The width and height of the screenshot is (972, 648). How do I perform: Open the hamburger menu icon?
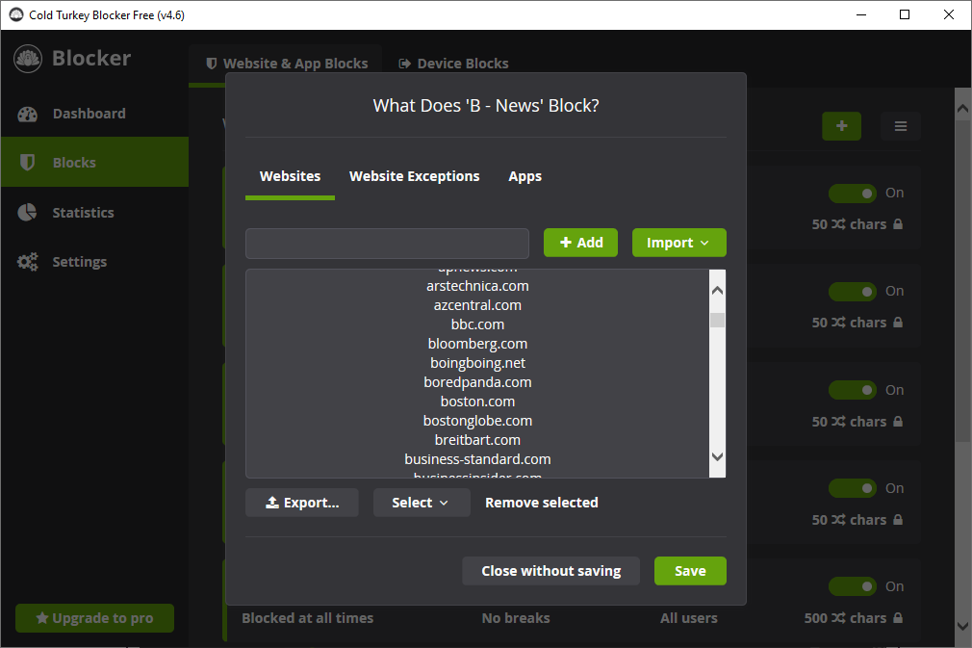[x=901, y=126]
